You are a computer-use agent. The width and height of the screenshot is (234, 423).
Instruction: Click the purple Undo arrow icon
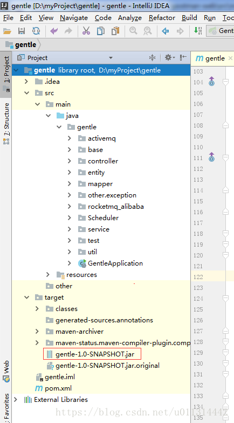pyautogui.click(x=54, y=31)
